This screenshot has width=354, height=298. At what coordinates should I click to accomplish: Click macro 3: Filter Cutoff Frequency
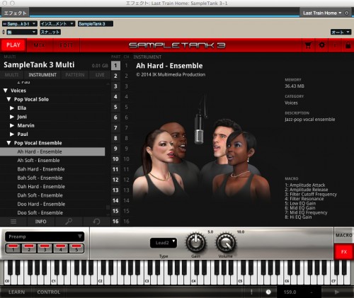point(311,194)
